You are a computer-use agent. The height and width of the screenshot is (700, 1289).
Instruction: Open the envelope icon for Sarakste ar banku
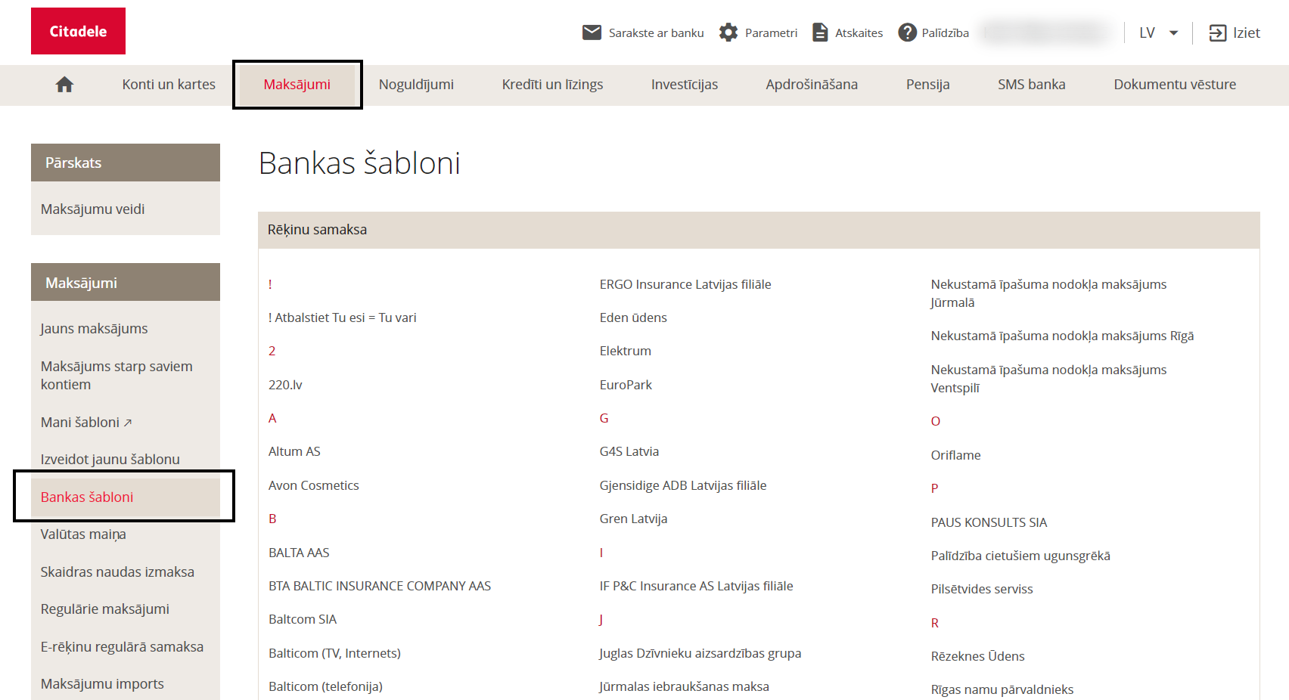point(592,33)
